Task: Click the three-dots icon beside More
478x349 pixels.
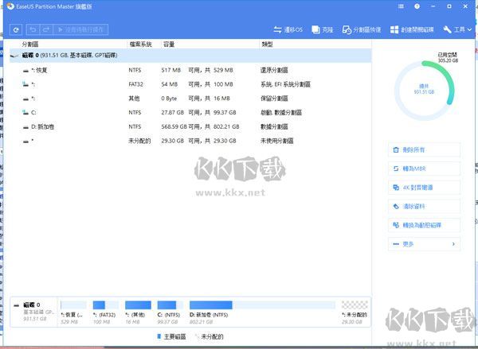Action: click(396, 244)
